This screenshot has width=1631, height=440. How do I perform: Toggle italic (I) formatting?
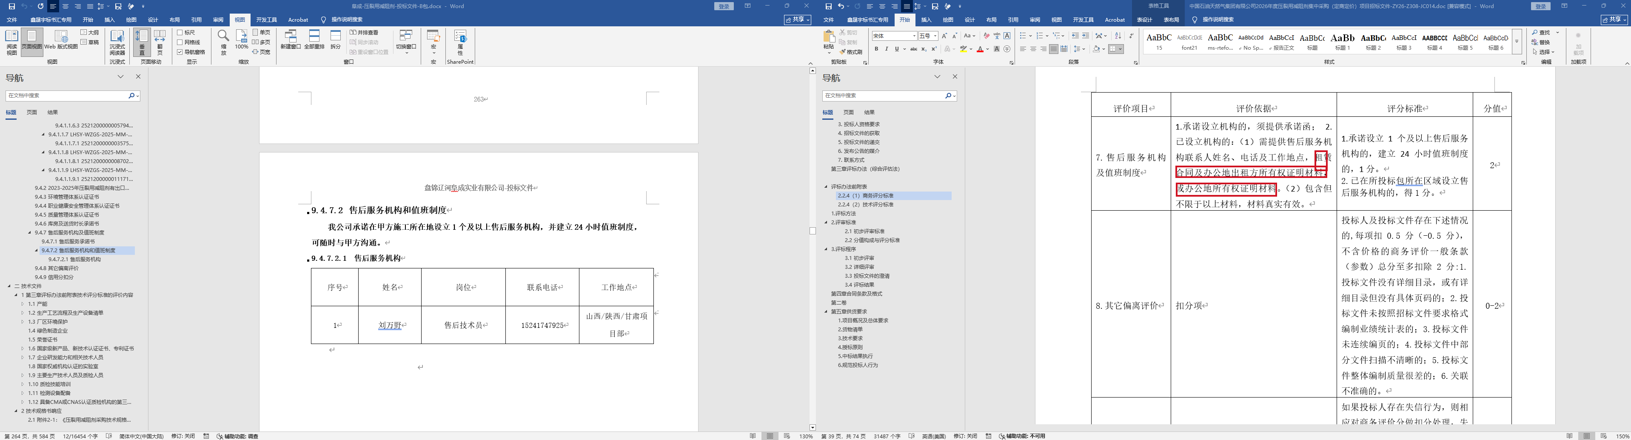pos(887,49)
